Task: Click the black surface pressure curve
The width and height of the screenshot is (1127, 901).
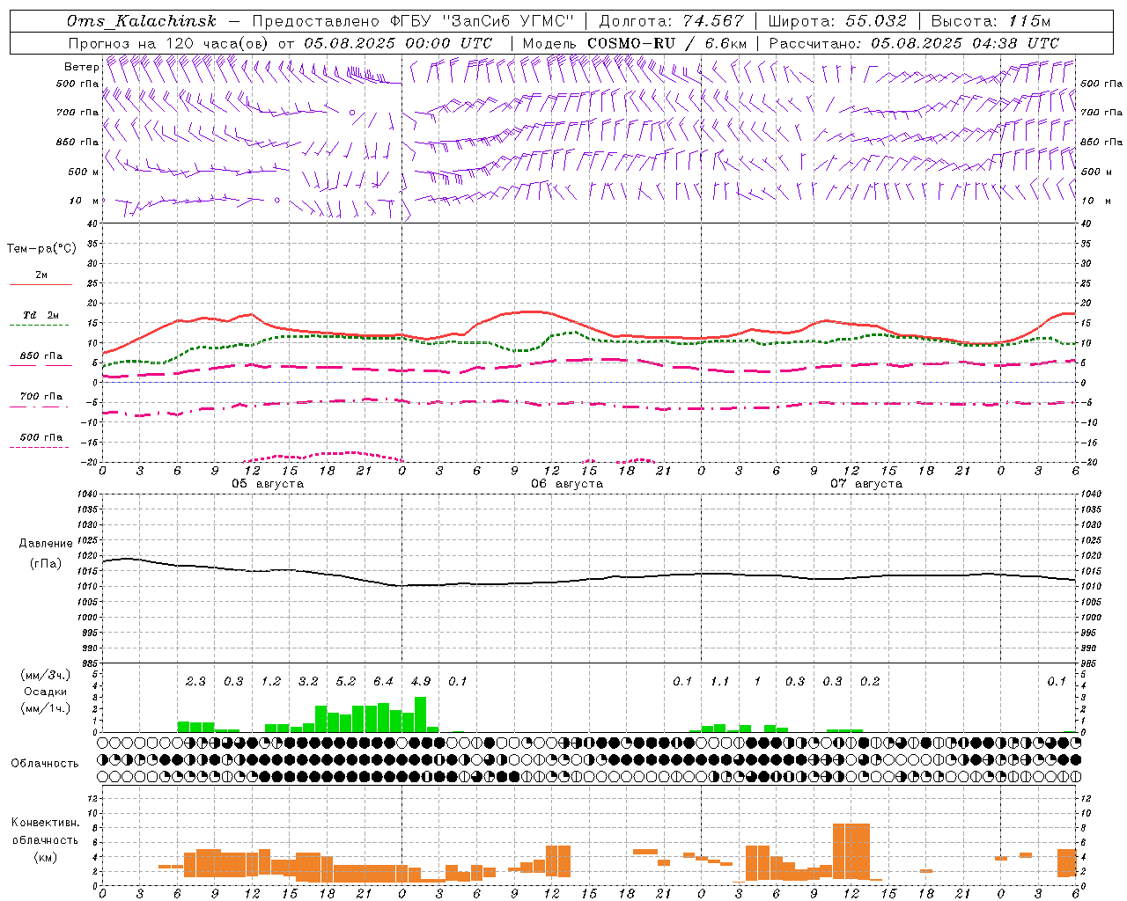Action: click(x=588, y=579)
